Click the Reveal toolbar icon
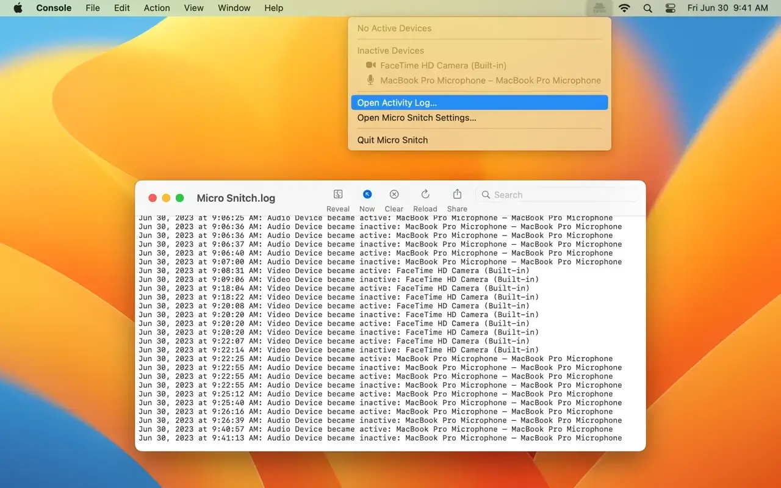This screenshot has height=488, width=781. pyautogui.click(x=338, y=195)
